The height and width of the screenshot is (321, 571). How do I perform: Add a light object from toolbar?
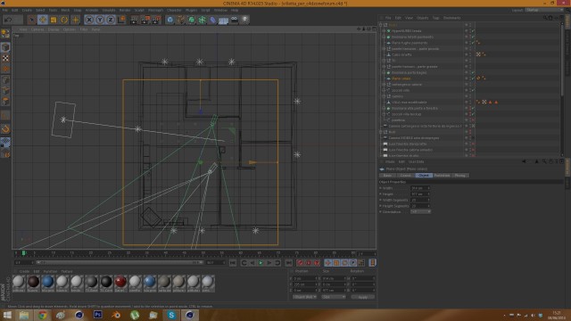point(245,20)
